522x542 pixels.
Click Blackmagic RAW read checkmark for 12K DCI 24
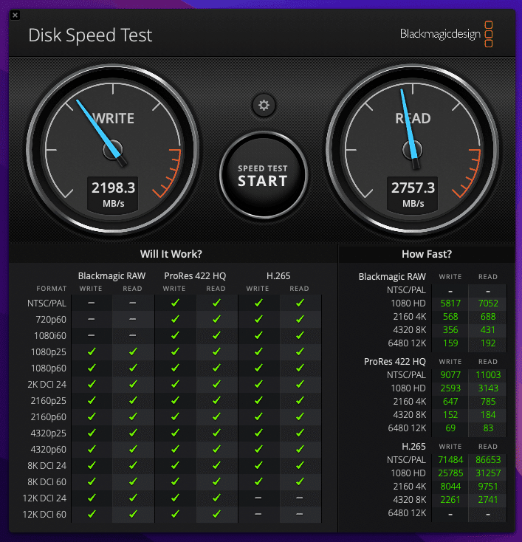pos(133,498)
